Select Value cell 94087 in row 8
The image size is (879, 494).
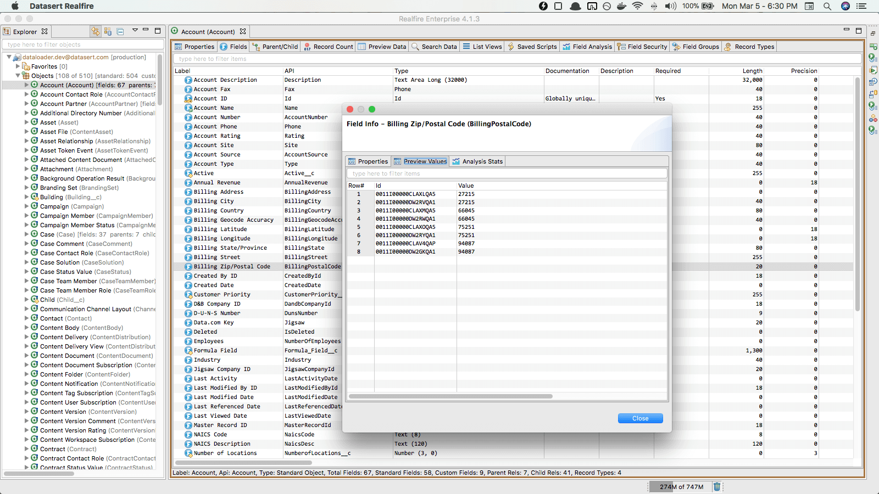pos(466,252)
